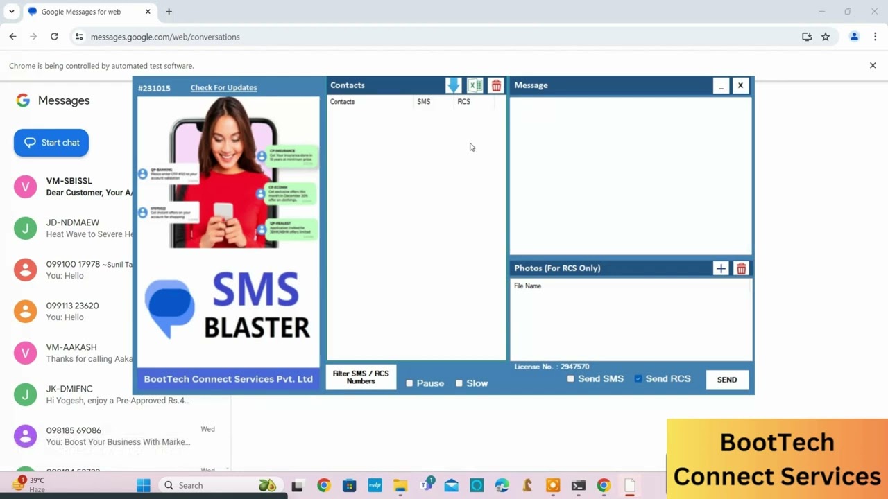Image resolution: width=888 pixels, height=499 pixels.
Task: Delete contacts with the Contacts trash icon
Action: click(x=496, y=85)
